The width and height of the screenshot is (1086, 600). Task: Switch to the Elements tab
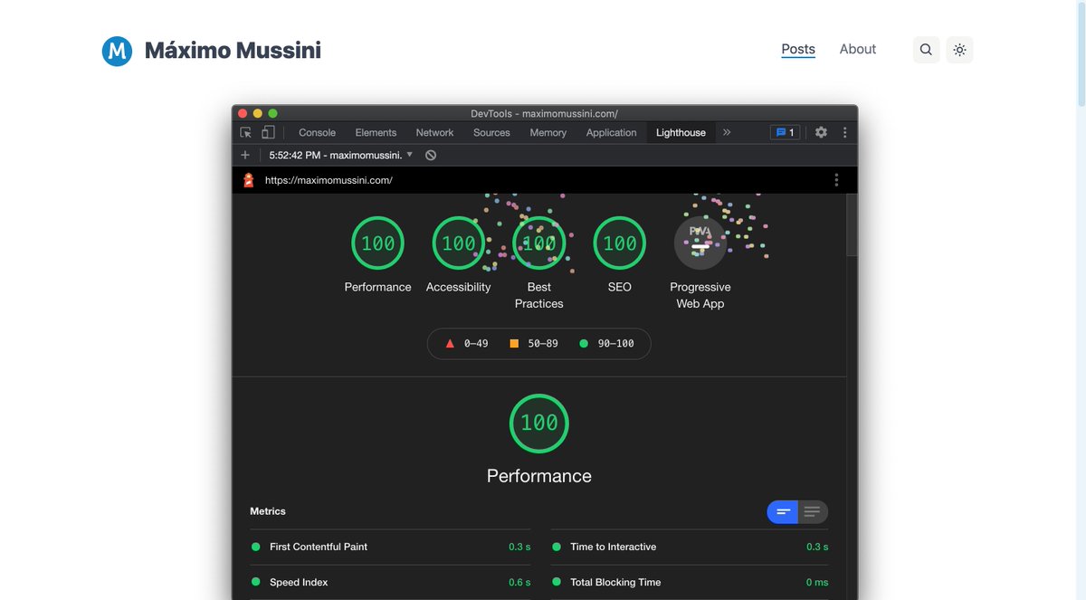pyautogui.click(x=376, y=132)
